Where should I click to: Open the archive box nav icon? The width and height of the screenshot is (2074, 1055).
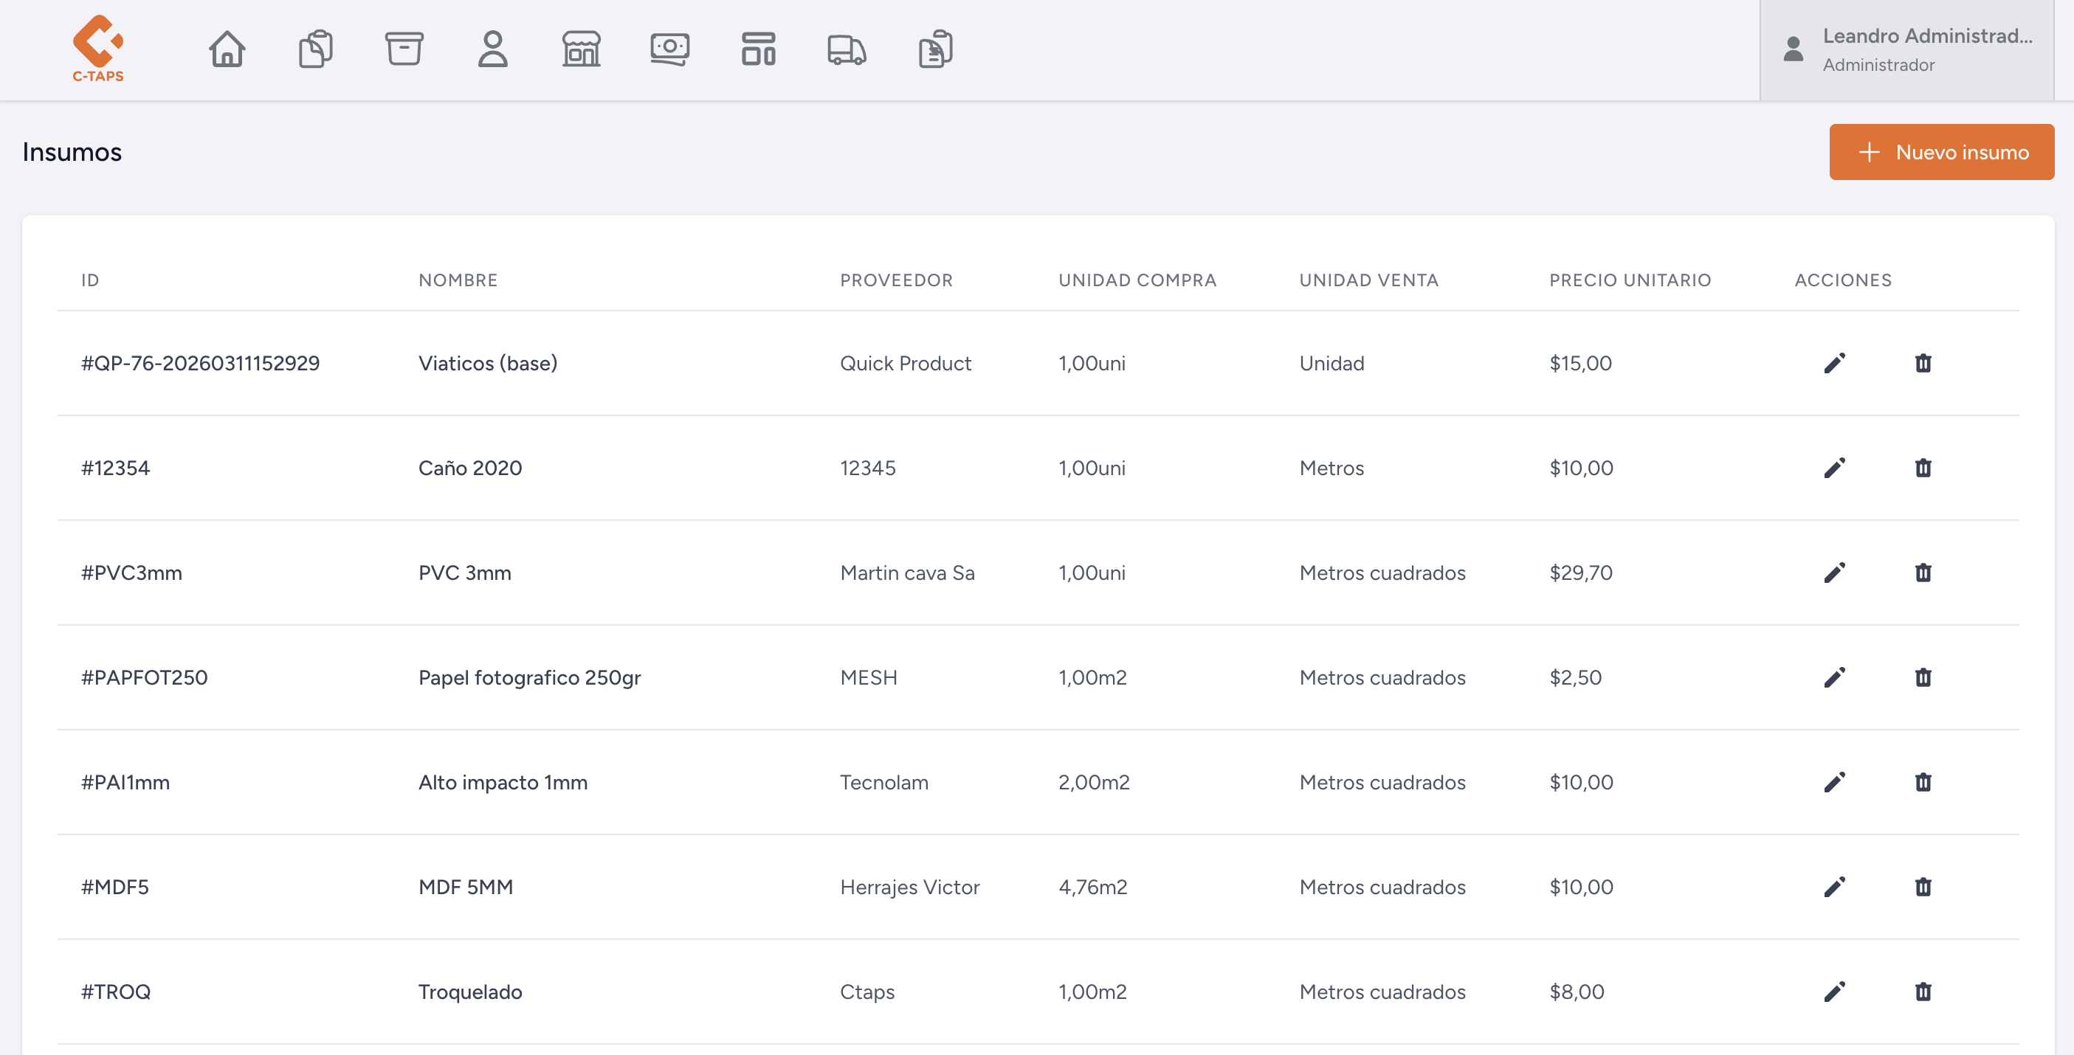click(x=404, y=49)
